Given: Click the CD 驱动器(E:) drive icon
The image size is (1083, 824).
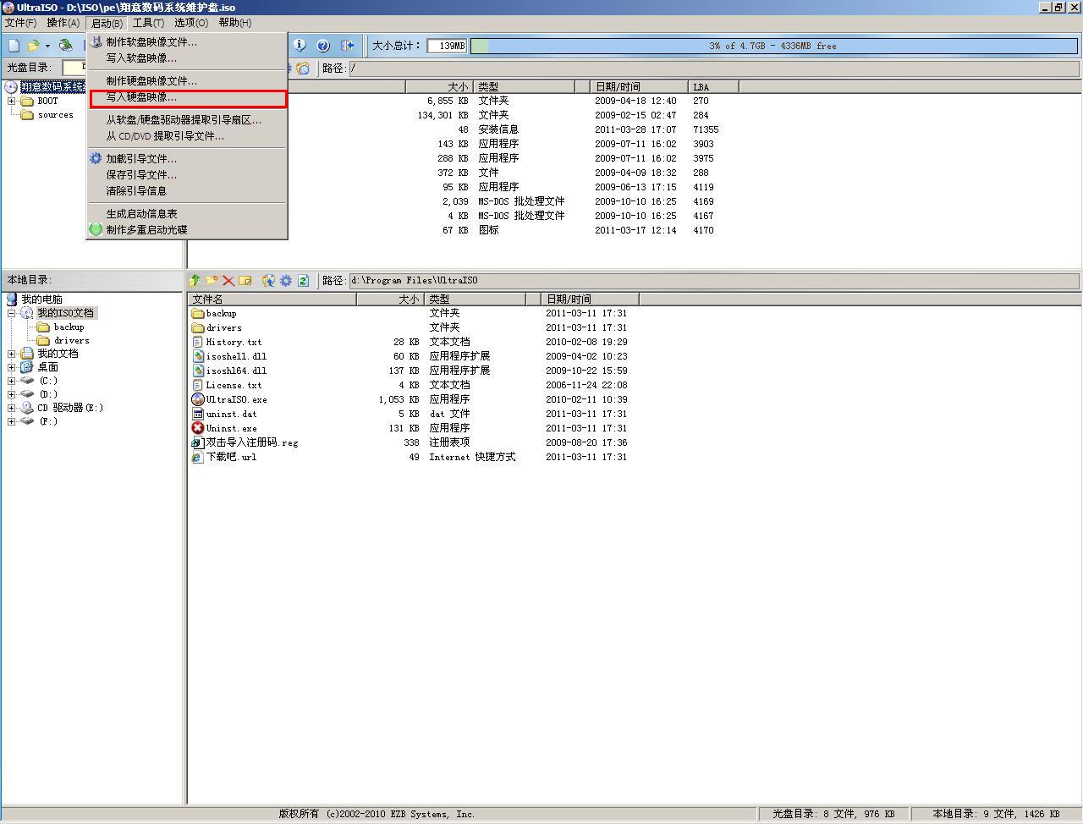Looking at the screenshot, I should tap(27, 408).
